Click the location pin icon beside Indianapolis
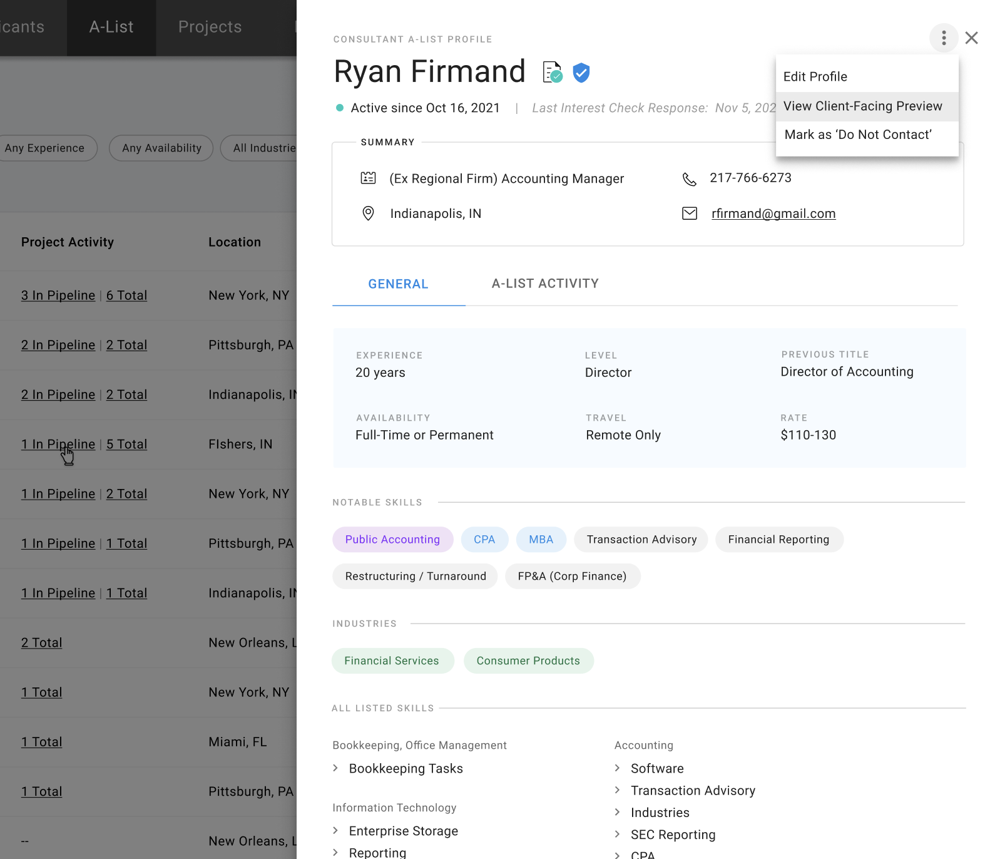 point(368,213)
